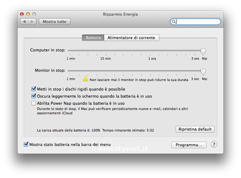
Task: Click the 'Risparmio Energia' window title
Action: (120, 14)
